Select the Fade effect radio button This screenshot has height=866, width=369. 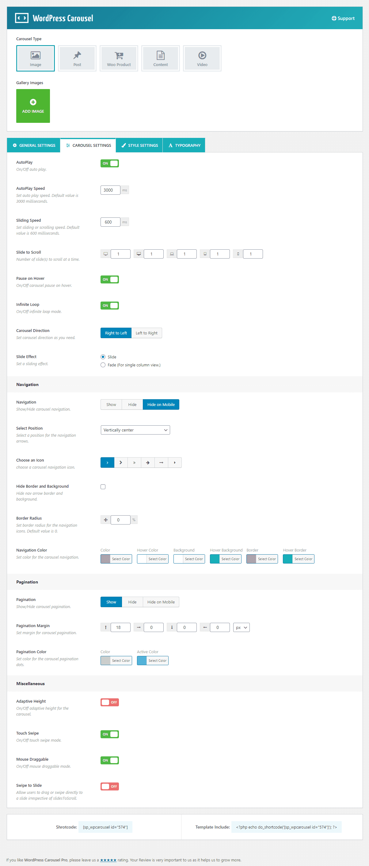click(103, 365)
